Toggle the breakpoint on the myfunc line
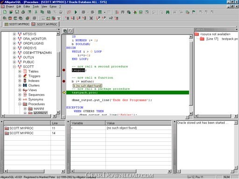239x179 pixels. coord(64,81)
